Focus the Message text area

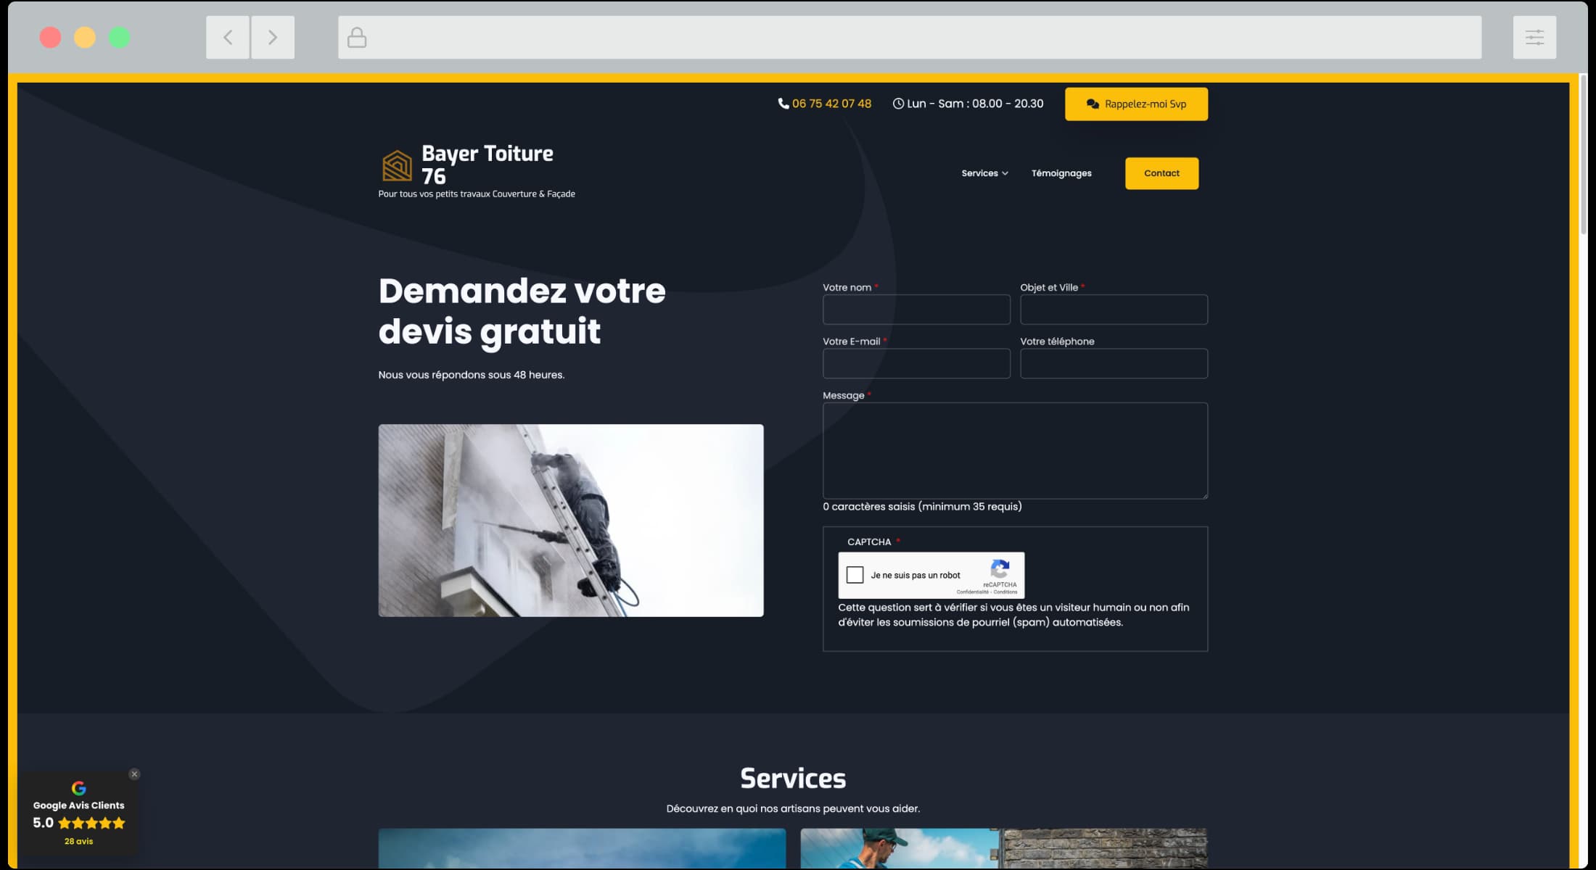pyautogui.click(x=1015, y=450)
